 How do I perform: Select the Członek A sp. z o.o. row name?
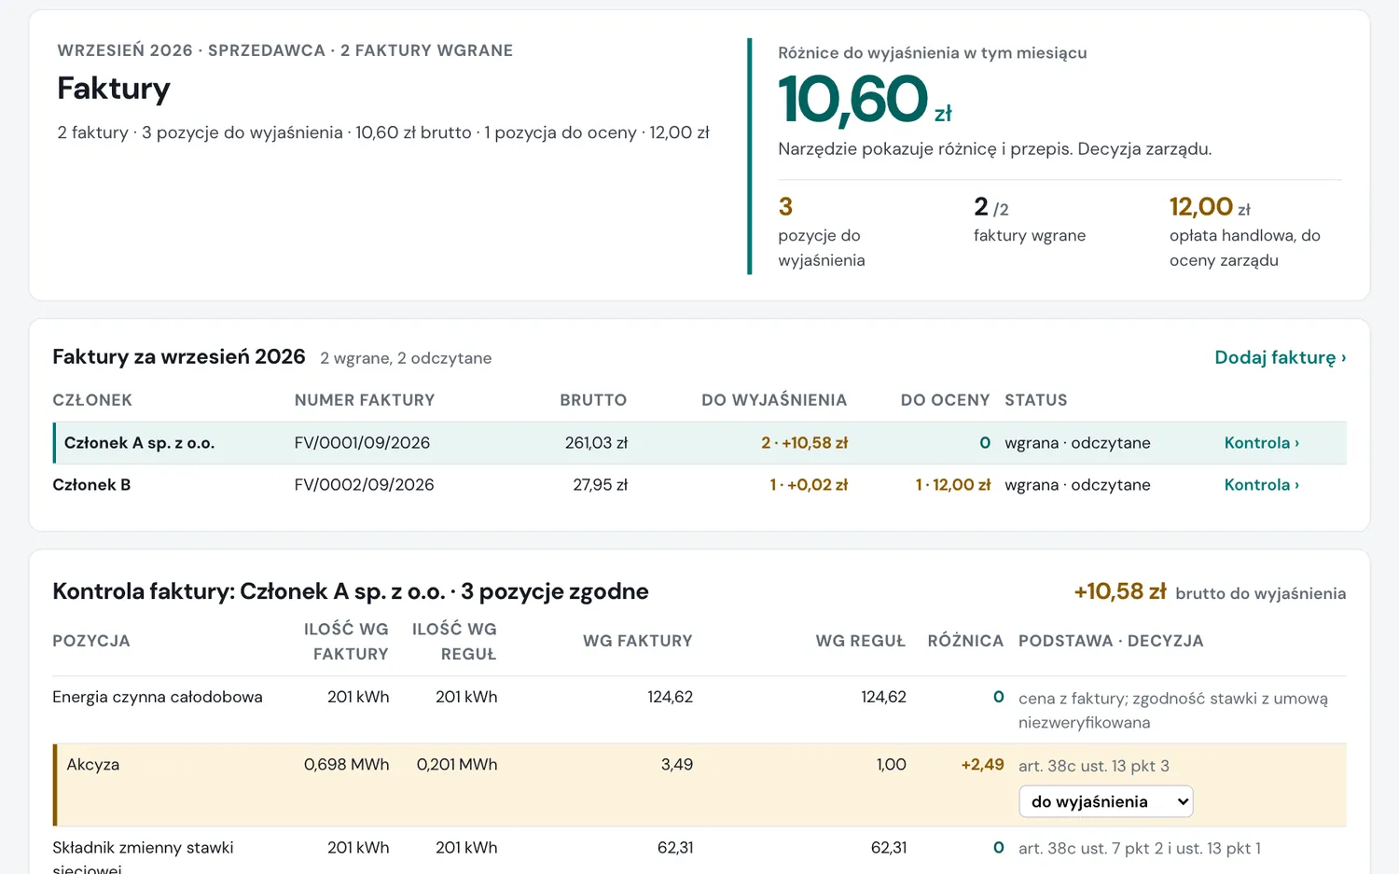click(139, 443)
